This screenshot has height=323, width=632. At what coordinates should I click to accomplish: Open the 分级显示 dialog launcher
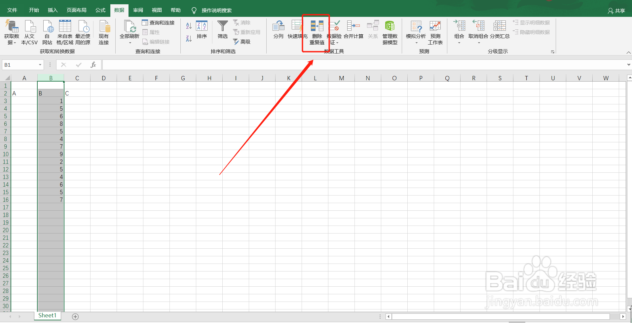[552, 52]
